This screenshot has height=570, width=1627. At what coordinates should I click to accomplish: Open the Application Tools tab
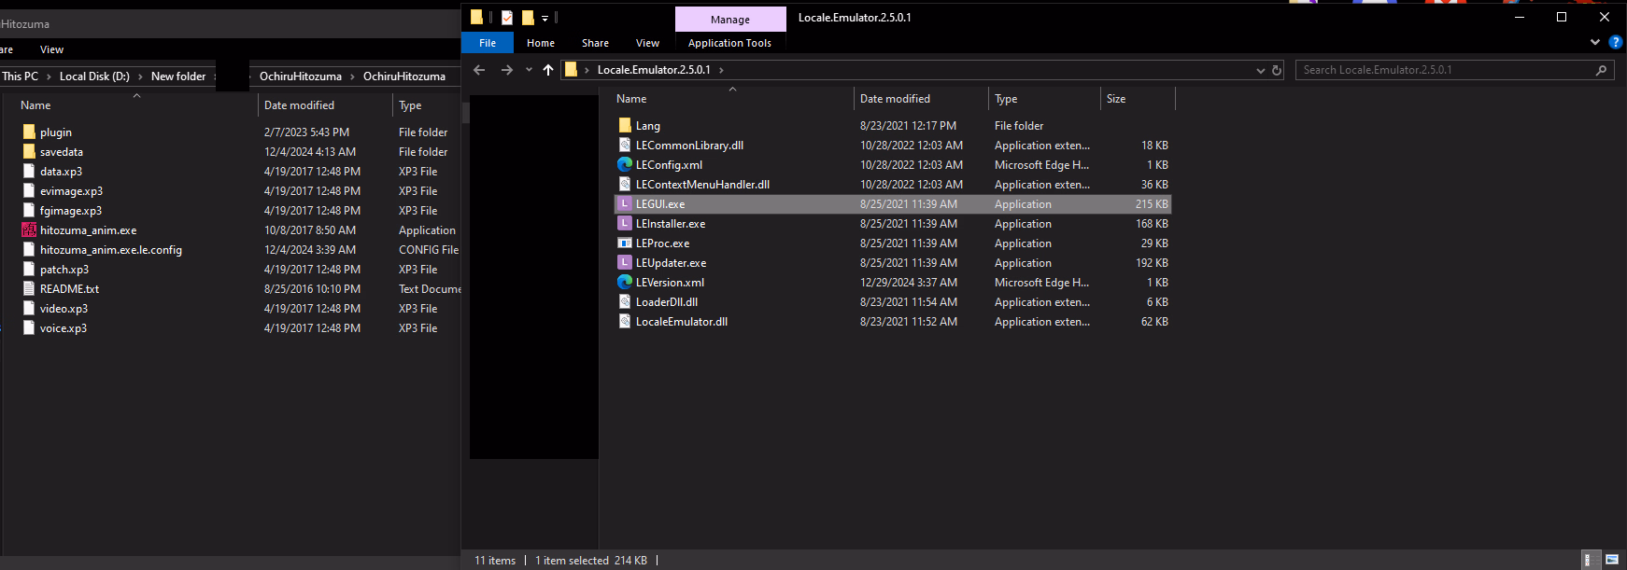(x=729, y=43)
